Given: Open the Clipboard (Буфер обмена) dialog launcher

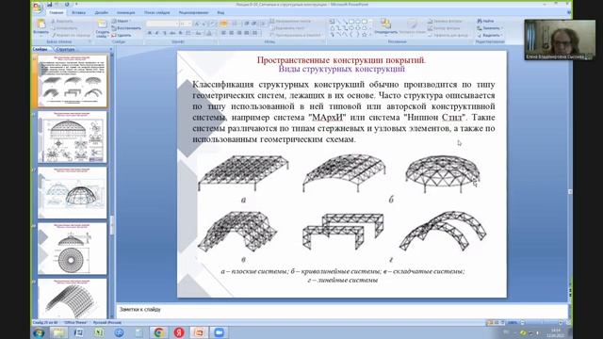Looking at the screenshot, I should point(90,41).
